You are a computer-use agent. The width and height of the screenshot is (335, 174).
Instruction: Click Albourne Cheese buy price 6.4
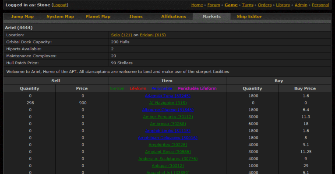(306, 110)
